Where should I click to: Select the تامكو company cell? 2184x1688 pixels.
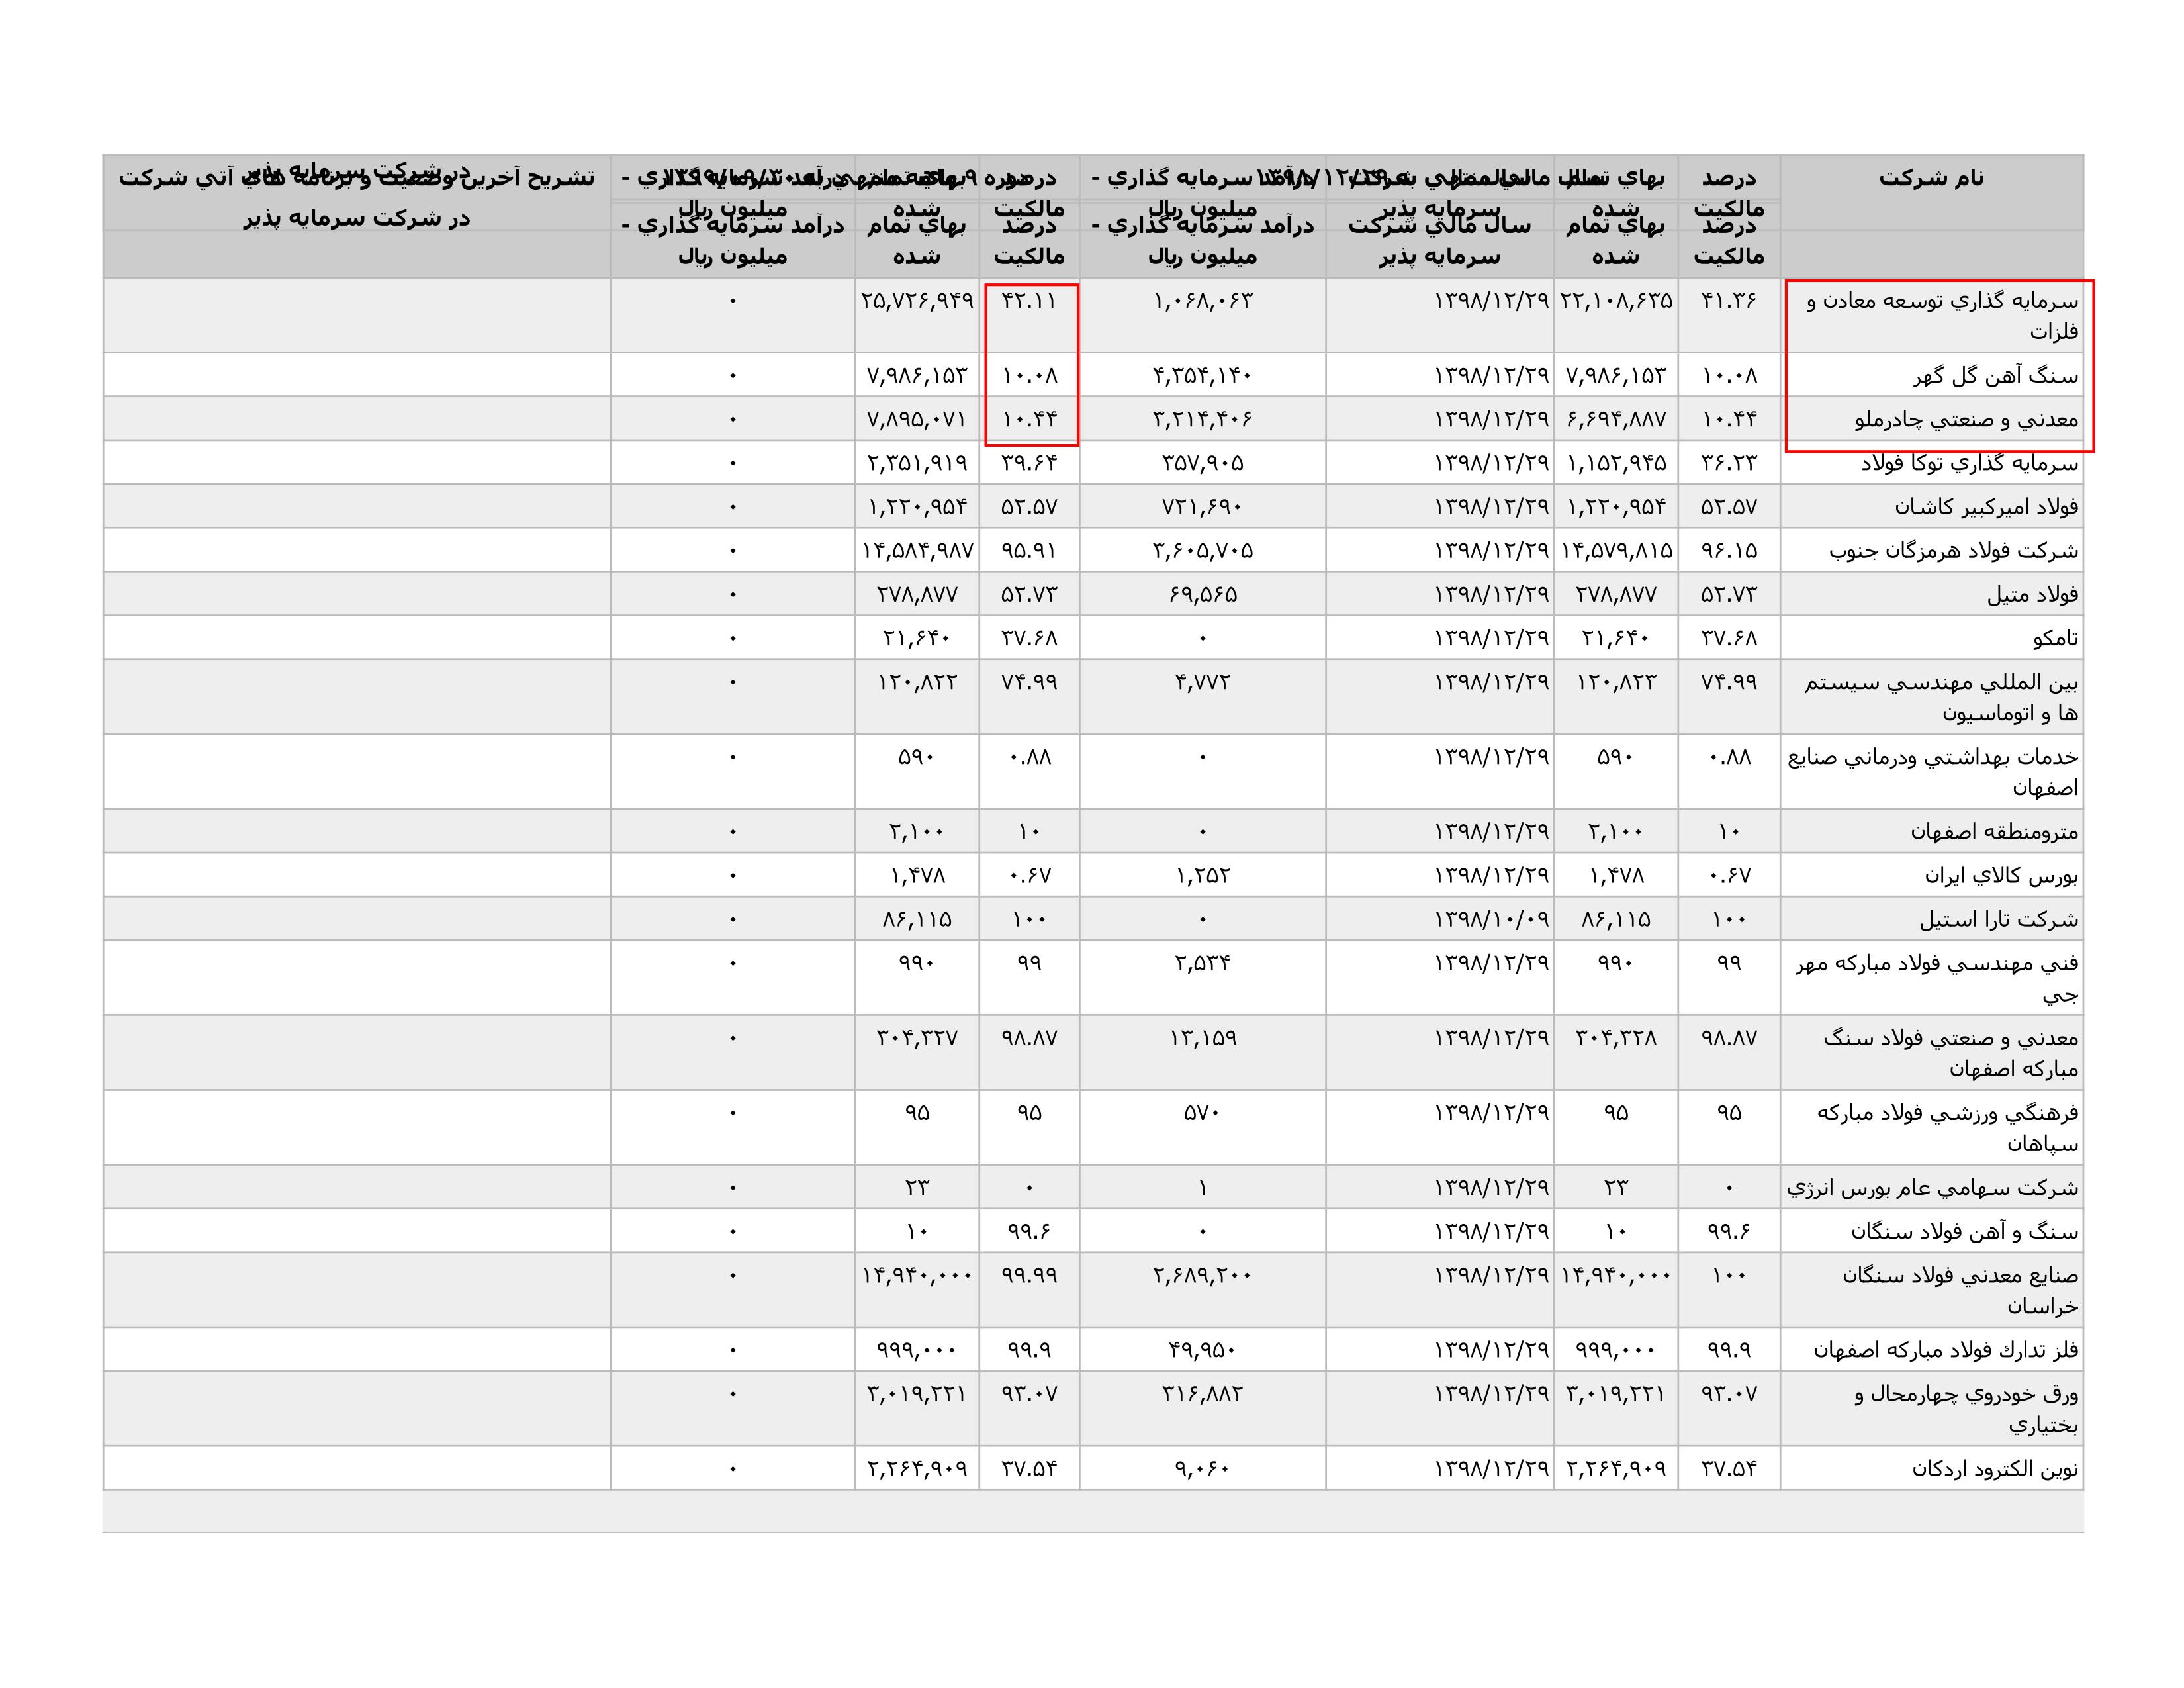2055,638
